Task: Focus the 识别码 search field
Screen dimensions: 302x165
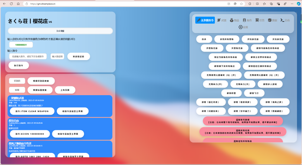Action: point(17,81)
